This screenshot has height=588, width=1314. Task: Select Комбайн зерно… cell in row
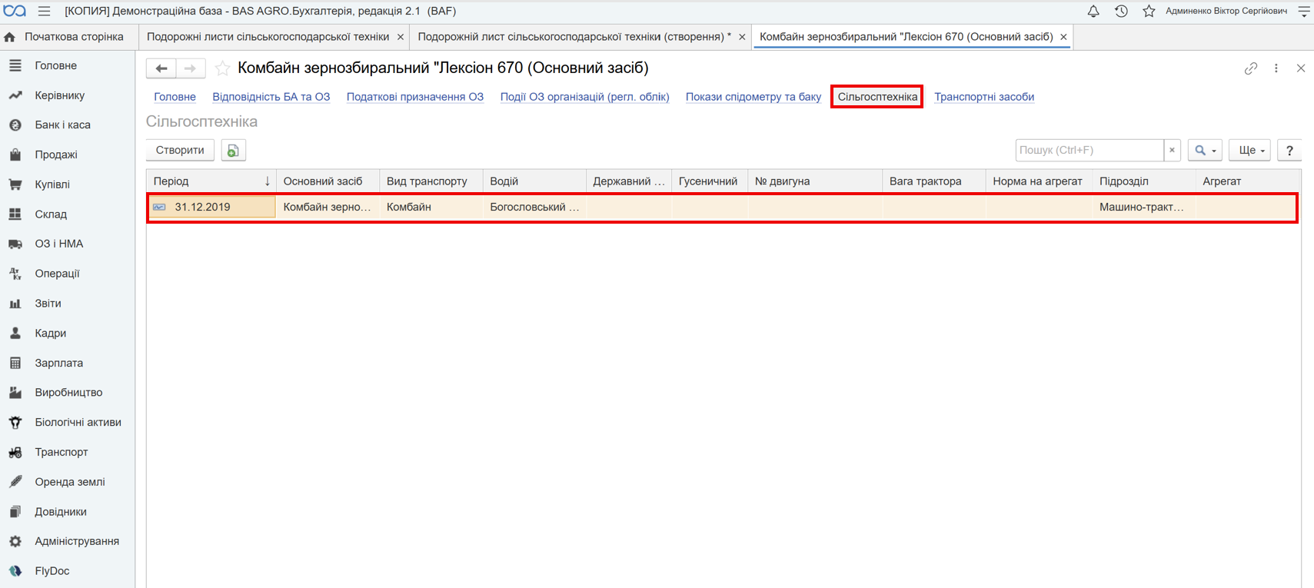click(328, 207)
